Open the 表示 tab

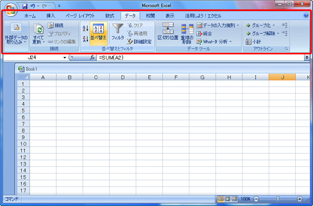(170, 16)
